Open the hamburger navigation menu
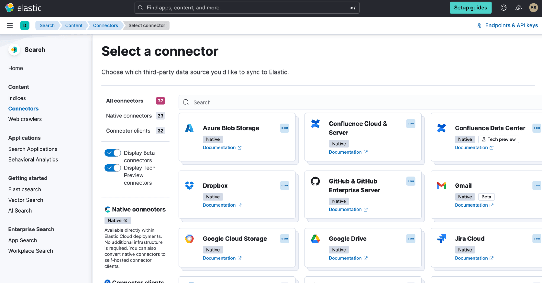 tap(10, 25)
